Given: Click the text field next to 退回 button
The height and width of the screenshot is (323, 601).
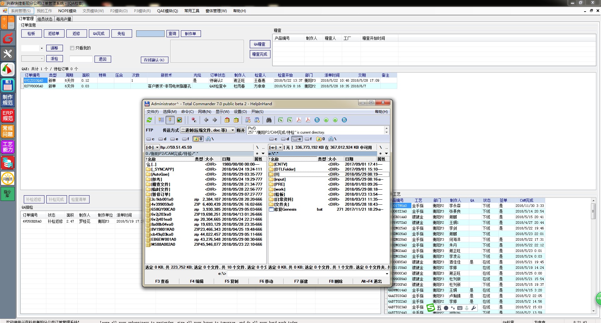Looking at the screenshot, I should pyautogui.click(x=81, y=59).
